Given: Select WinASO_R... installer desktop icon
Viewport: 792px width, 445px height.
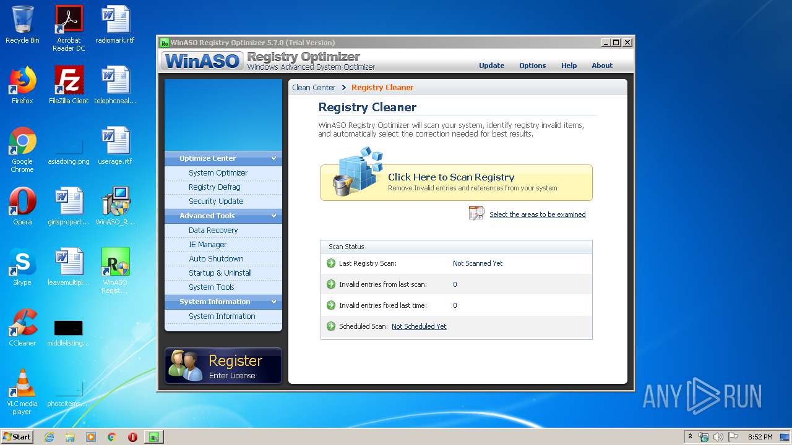Looking at the screenshot, I should [115, 206].
